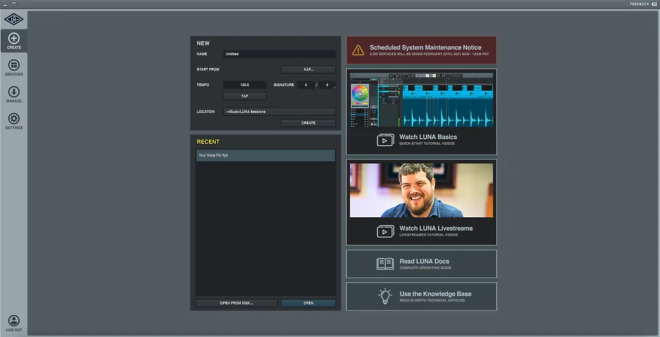Click Watch LUNA Livestreams title text

(436, 228)
